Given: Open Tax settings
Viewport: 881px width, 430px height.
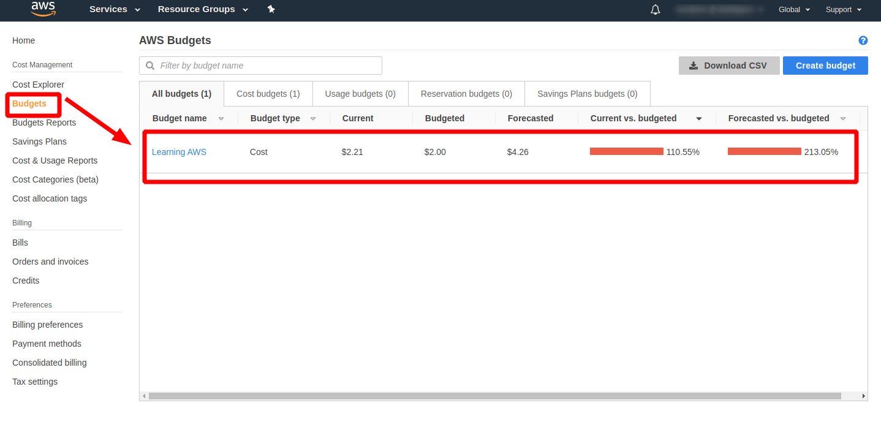Looking at the screenshot, I should coord(35,382).
